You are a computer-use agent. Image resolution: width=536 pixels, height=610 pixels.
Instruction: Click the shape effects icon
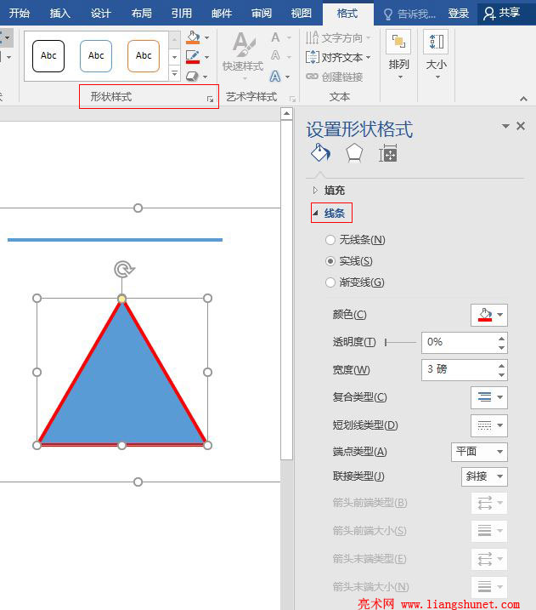coord(192,76)
